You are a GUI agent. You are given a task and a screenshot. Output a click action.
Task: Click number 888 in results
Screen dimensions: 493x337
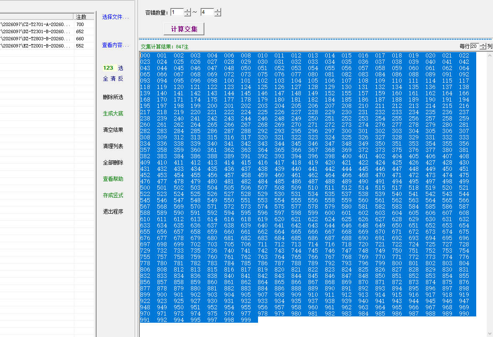[296, 288]
